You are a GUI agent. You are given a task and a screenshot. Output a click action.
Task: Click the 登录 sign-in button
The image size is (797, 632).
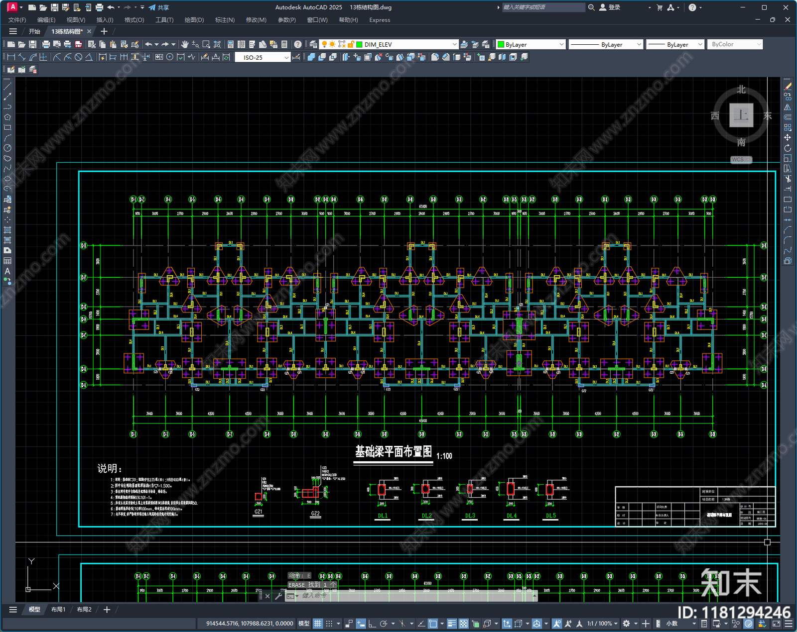click(x=610, y=7)
